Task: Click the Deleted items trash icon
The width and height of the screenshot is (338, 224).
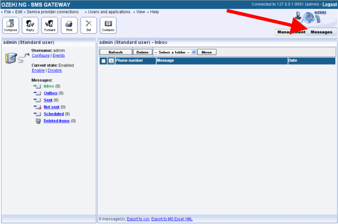Action: coord(38,121)
